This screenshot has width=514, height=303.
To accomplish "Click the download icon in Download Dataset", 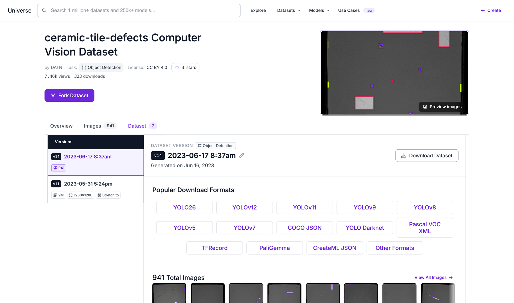I will point(404,156).
